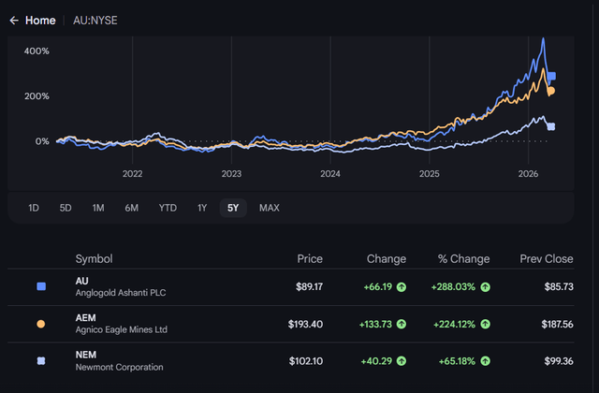Image resolution: width=599 pixels, height=393 pixels.
Task: Open the AEM ticker symbol
Action: point(85,318)
